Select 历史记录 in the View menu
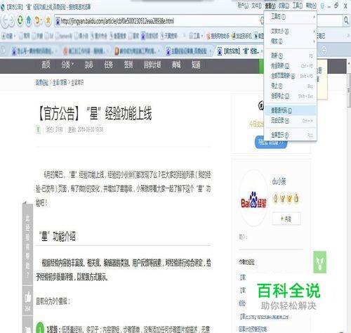This screenshot has width=351, height=333. [x=290, y=121]
